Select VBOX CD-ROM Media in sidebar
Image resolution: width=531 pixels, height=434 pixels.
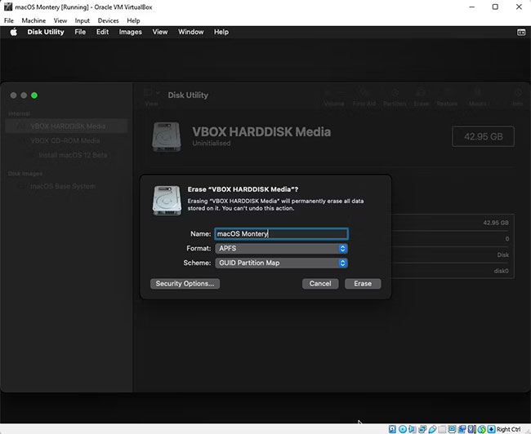[x=66, y=140]
